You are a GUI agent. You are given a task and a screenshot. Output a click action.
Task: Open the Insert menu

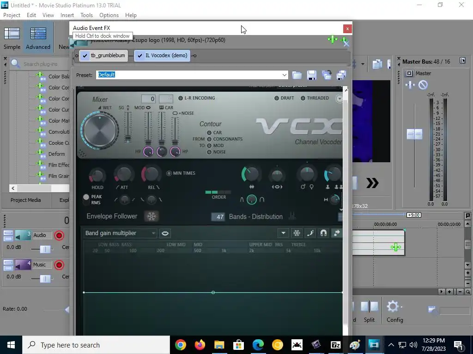point(67,15)
